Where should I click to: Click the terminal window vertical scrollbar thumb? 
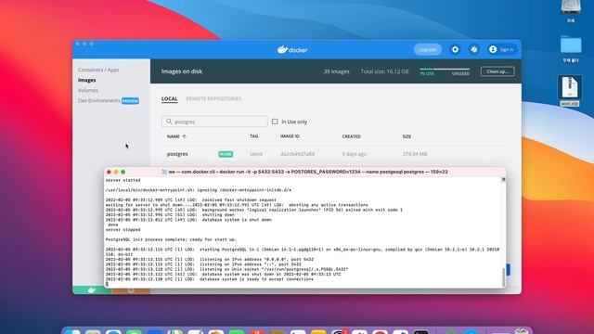click(503, 277)
